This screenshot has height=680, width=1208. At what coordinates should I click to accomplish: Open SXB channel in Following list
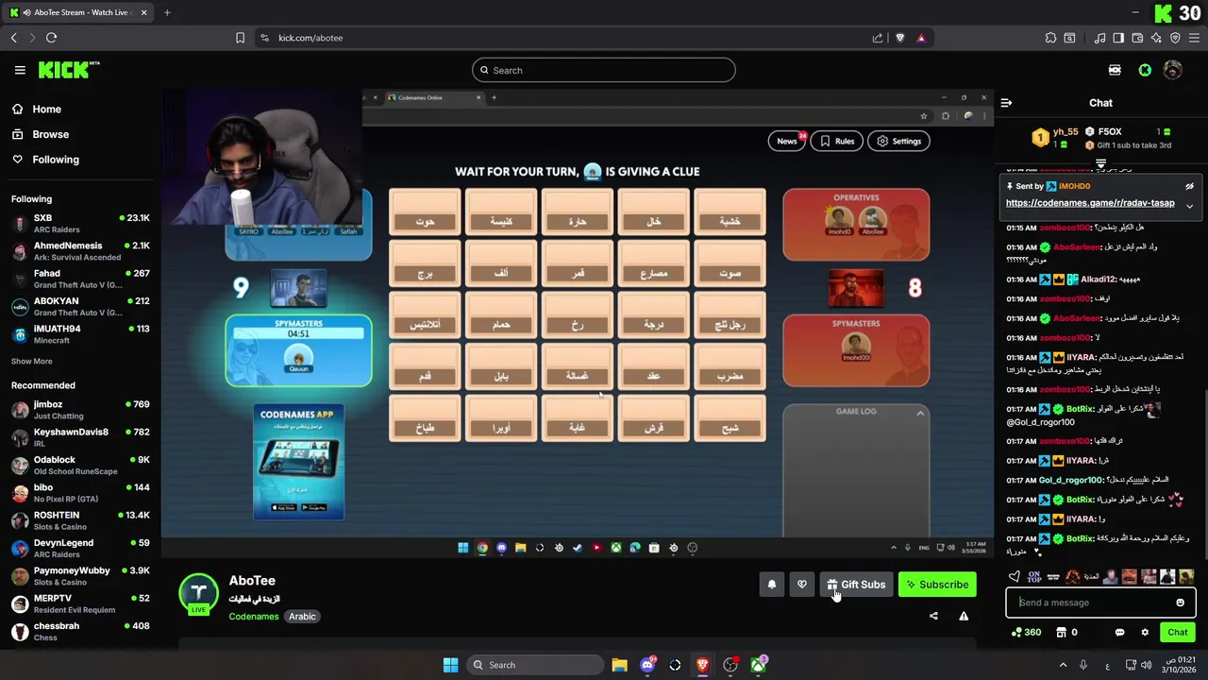click(x=80, y=224)
